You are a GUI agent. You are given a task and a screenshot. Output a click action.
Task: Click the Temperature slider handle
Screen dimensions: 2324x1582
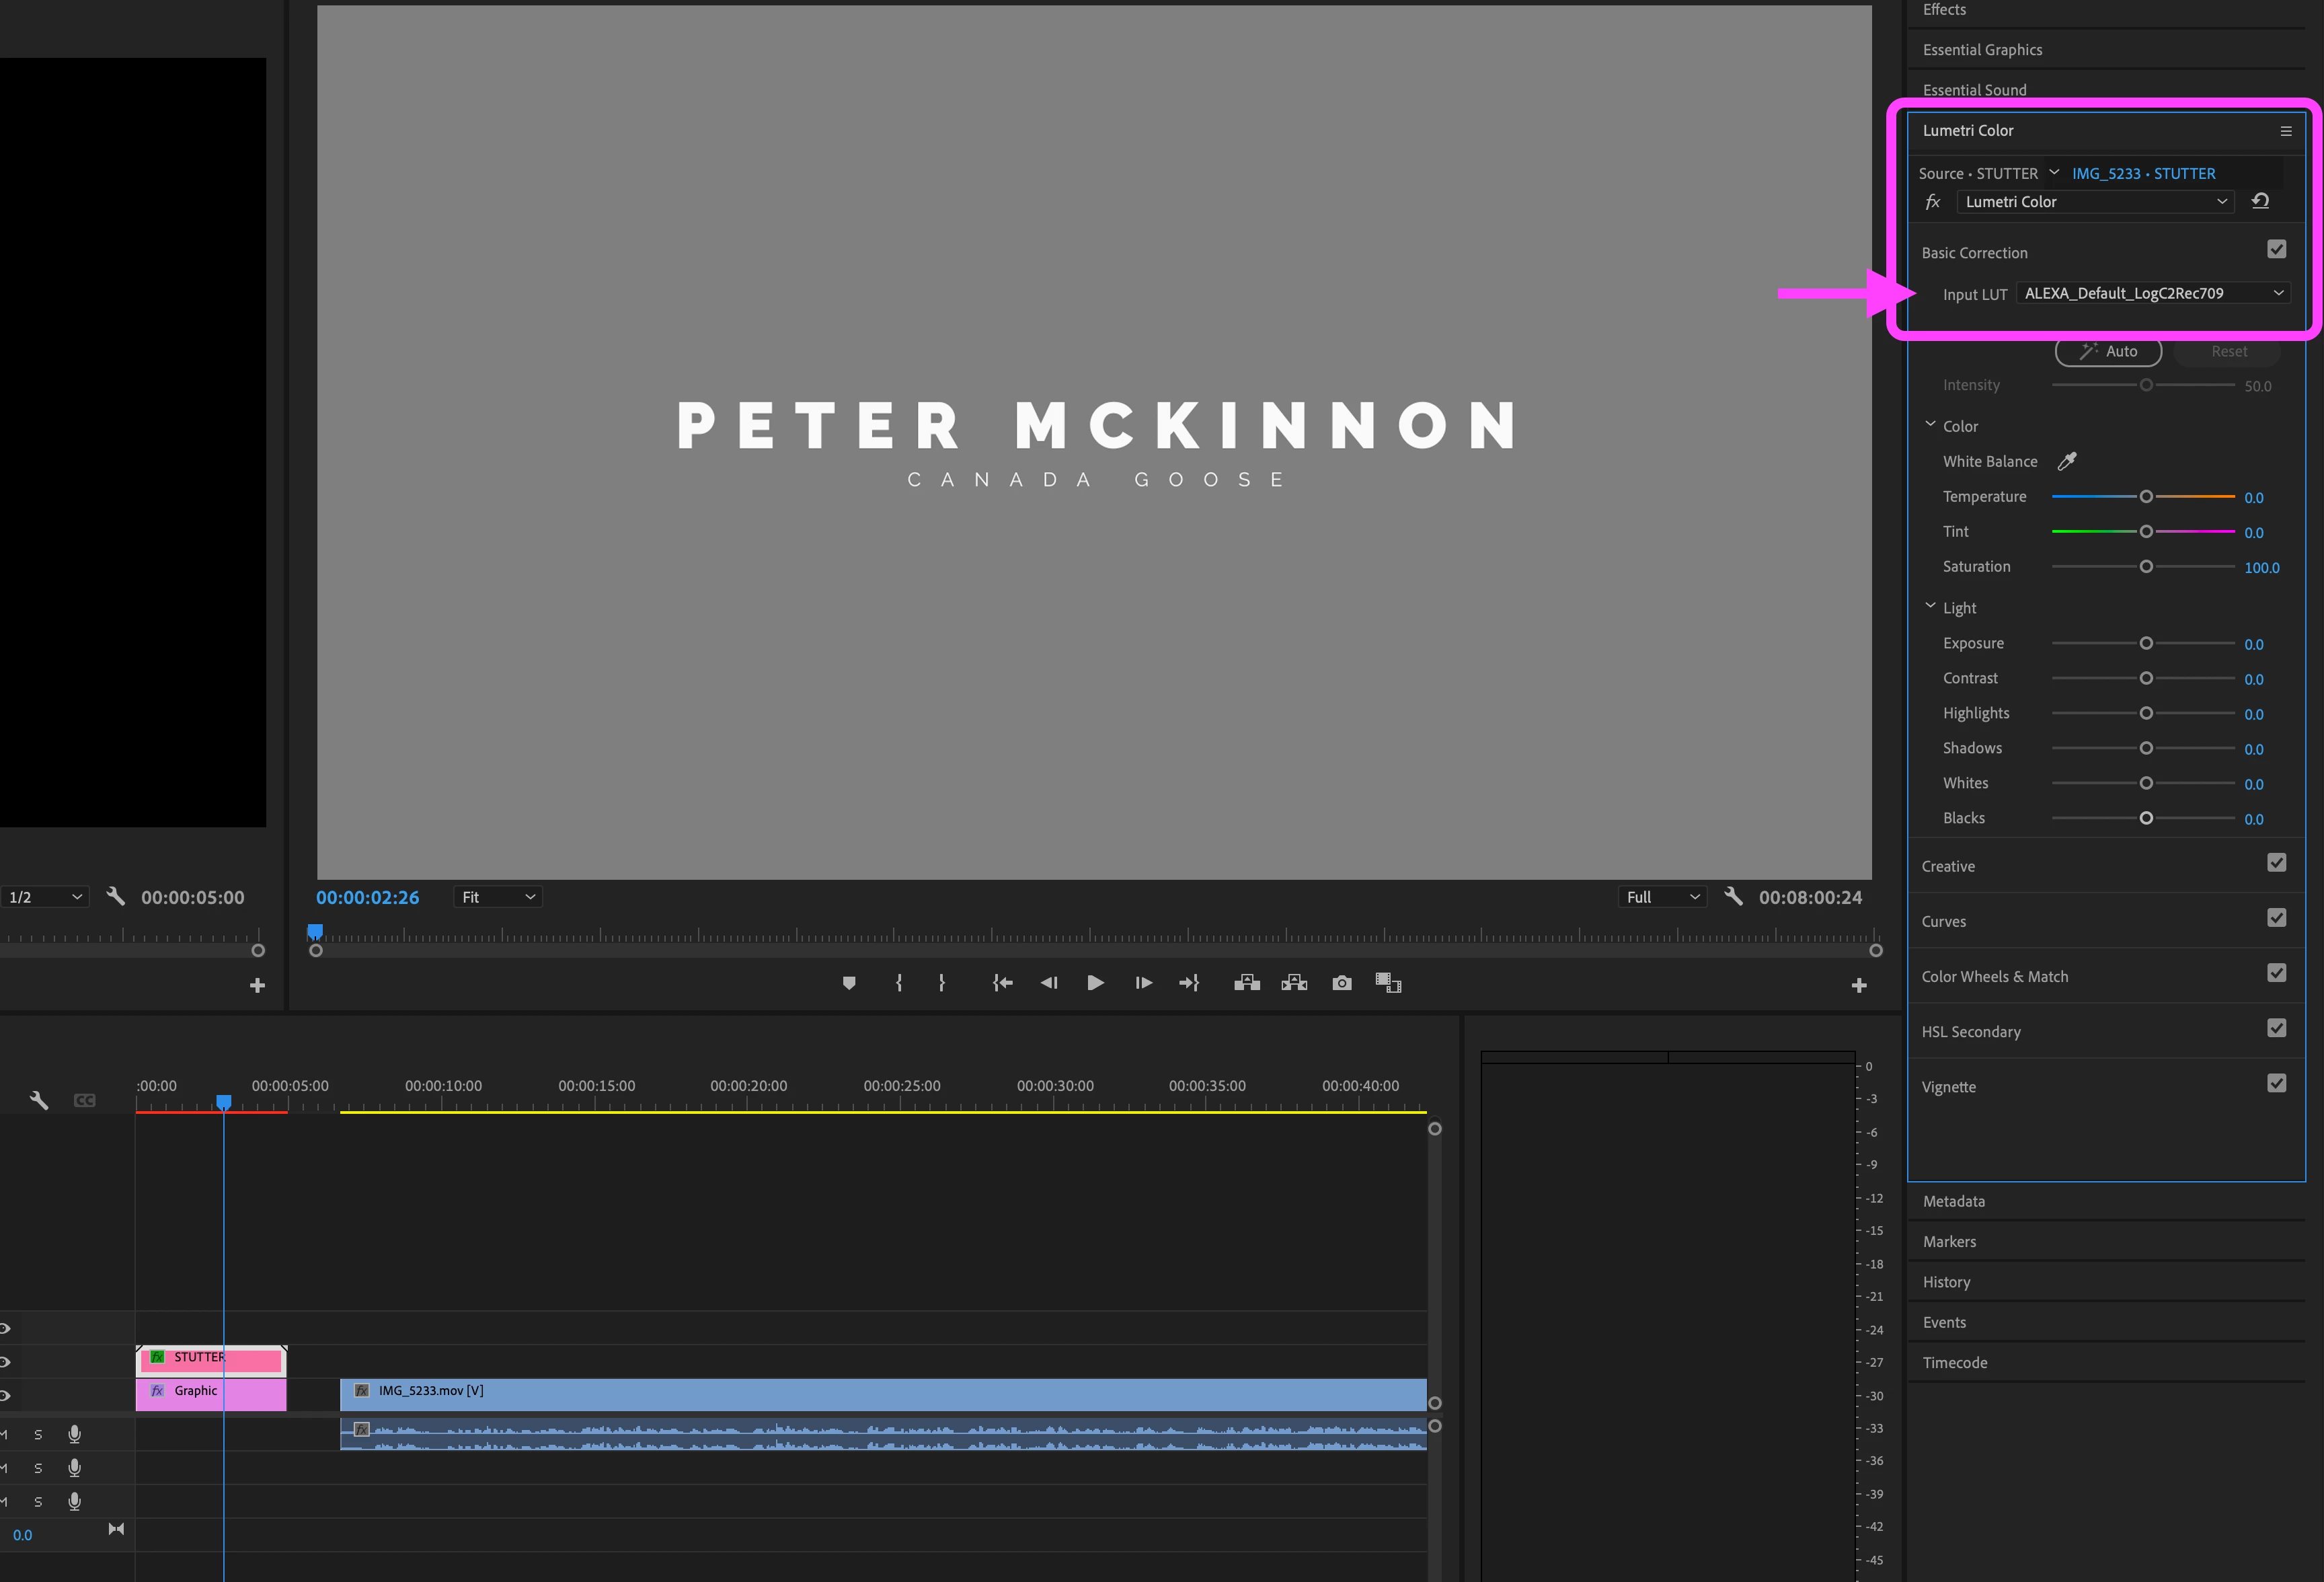[2146, 497]
